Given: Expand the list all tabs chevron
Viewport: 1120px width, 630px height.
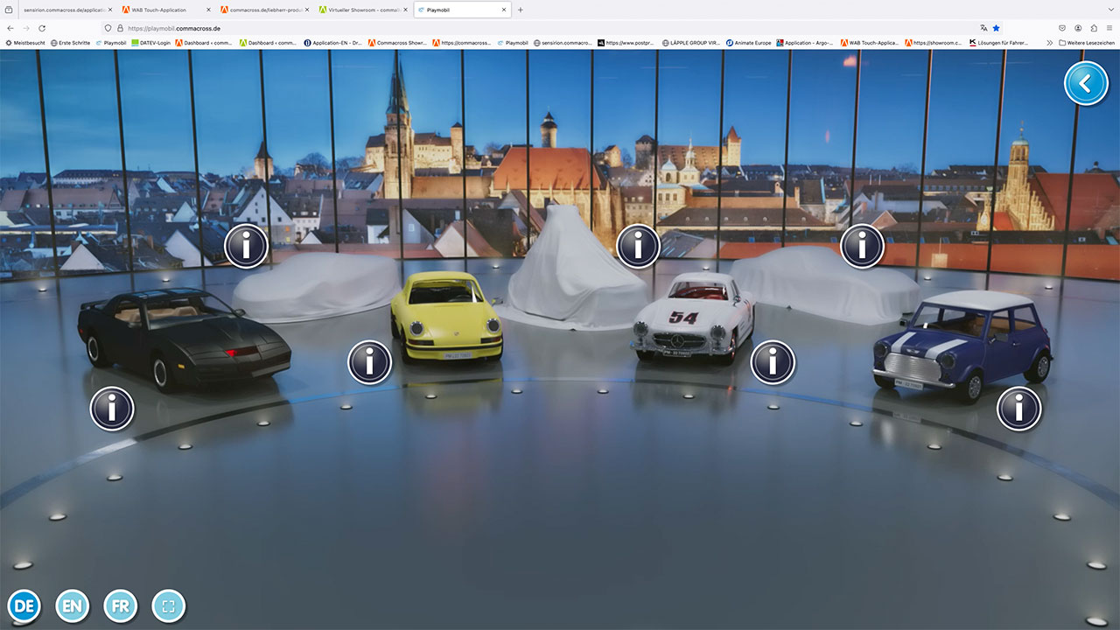Looking at the screenshot, I should pos(1109,10).
